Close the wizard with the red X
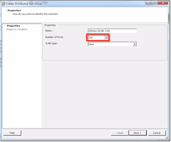171x142 pixels. click(x=163, y=3)
